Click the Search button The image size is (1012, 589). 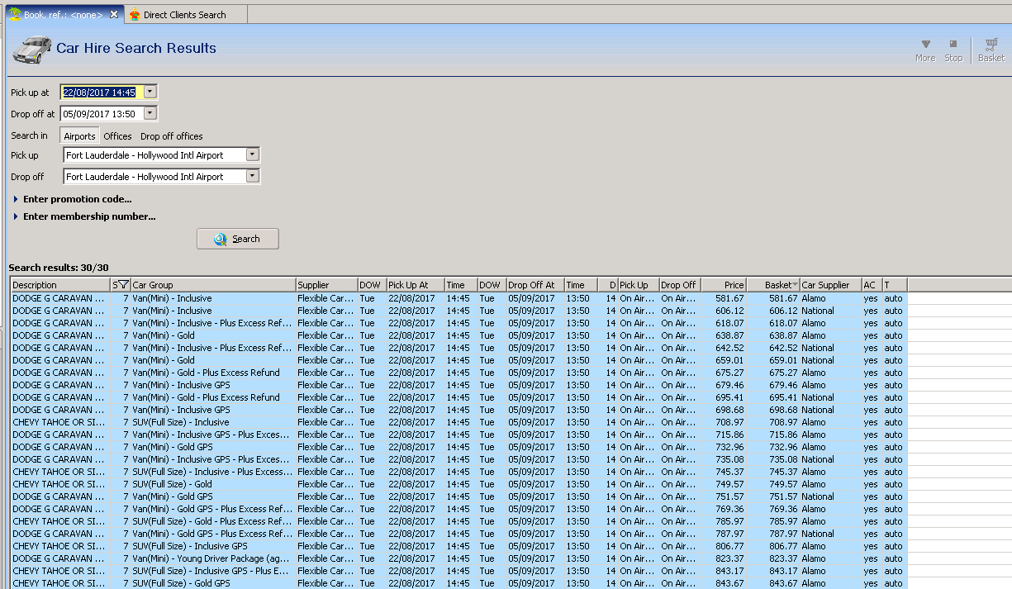pos(238,239)
